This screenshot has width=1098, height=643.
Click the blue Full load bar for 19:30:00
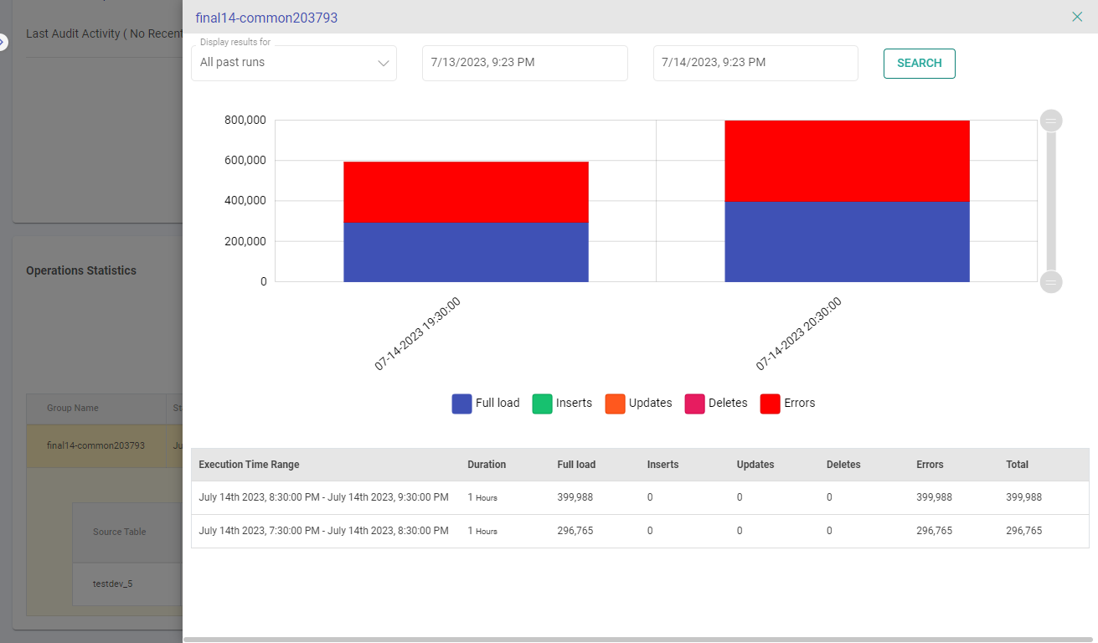tap(466, 252)
